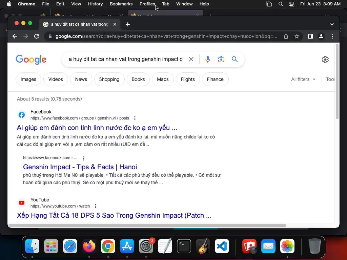
Task: Open Firefox from the dock
Action: 89,246
